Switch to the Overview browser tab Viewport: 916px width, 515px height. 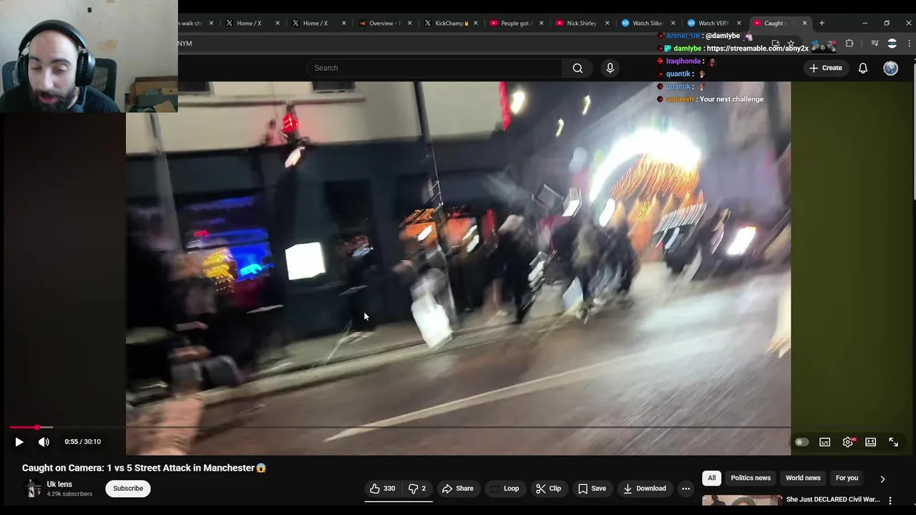pos(384,23)
